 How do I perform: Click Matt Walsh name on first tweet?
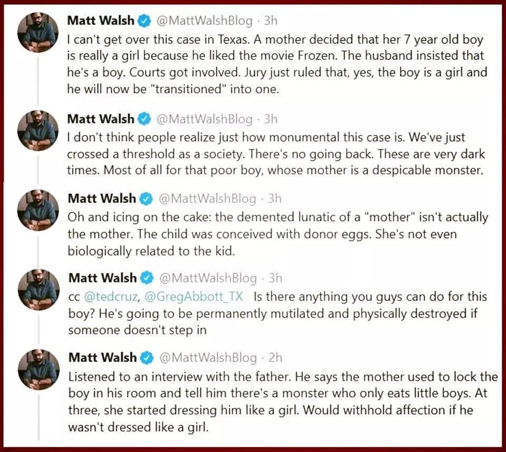coord(101,21)
